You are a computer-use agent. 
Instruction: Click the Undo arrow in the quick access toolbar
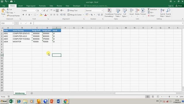point(6,1)
